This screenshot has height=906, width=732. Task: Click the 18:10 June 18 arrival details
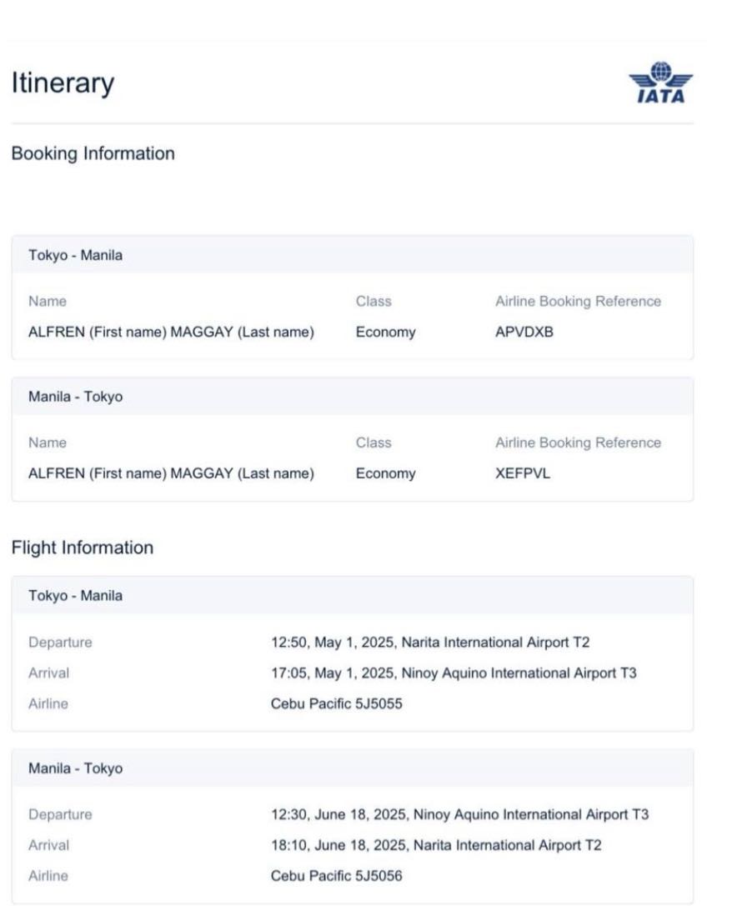(436, 846)
